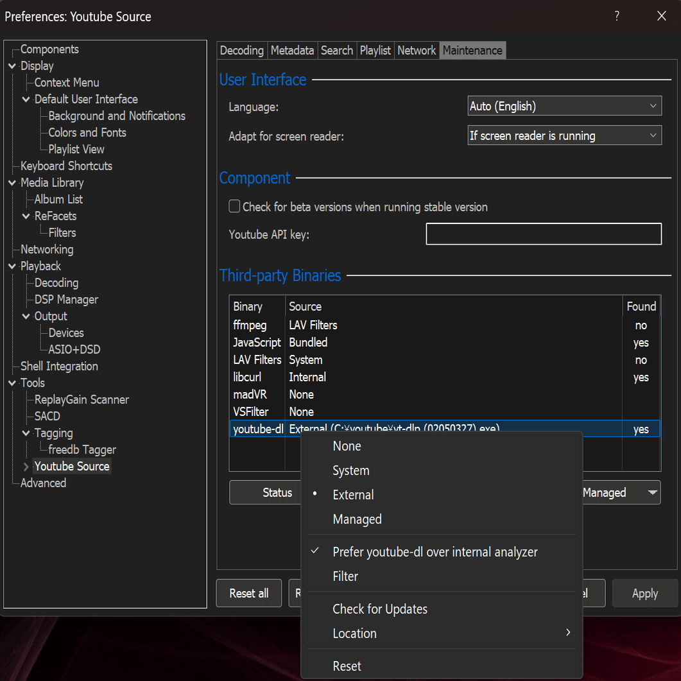
Task: Click the Apply button
Action: 645,593
